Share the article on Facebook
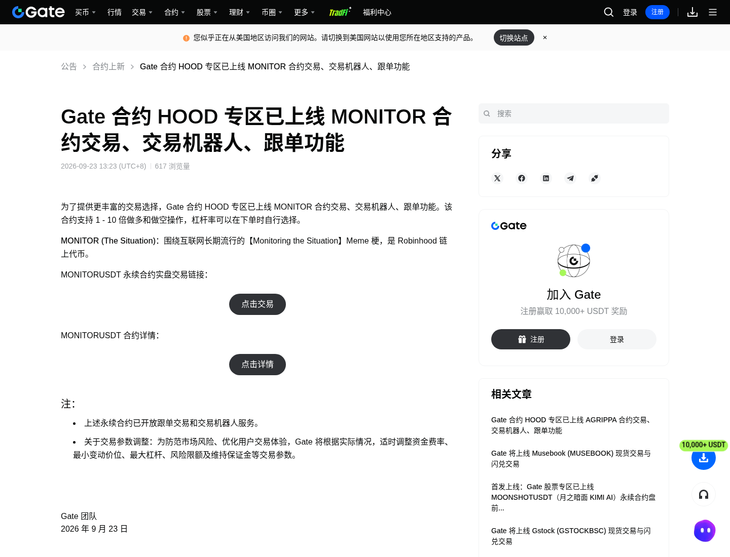 point(522,178)
